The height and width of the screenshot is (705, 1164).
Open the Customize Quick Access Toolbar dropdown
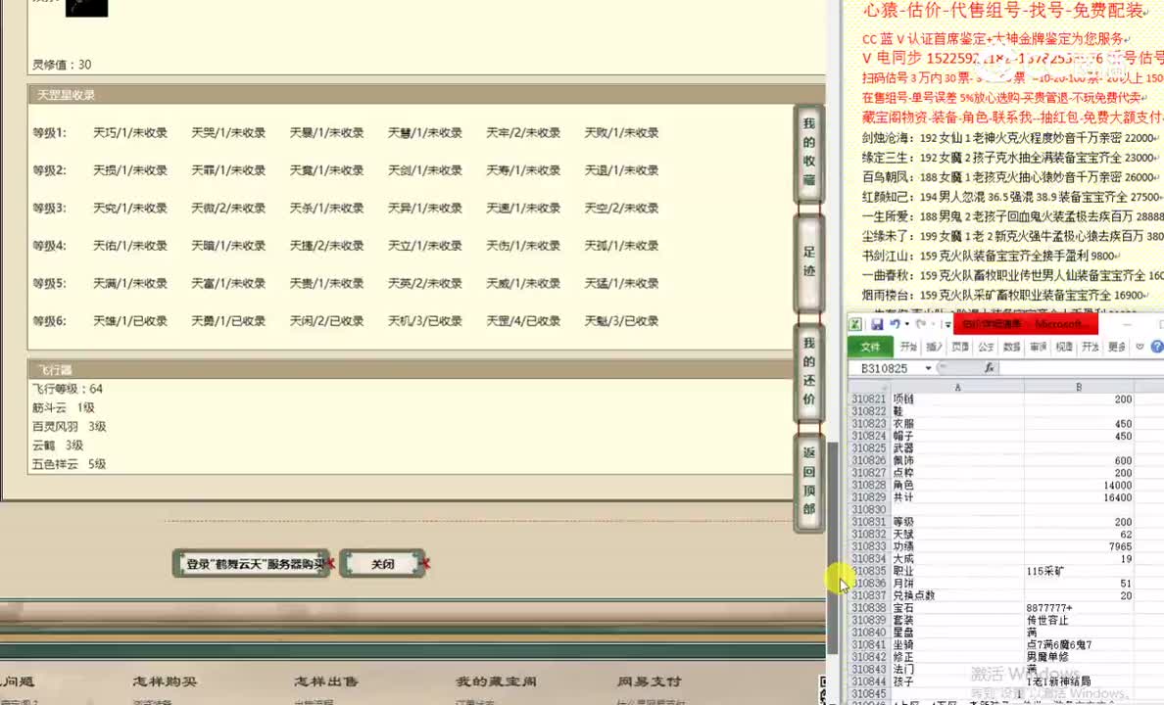click(x=946, y=324)
